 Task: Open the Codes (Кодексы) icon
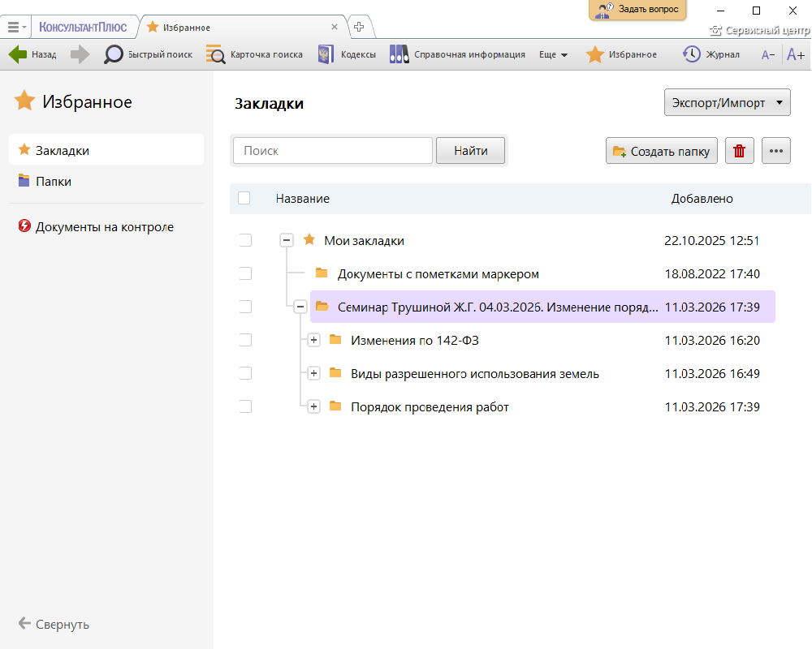click(x=326, y=54)
